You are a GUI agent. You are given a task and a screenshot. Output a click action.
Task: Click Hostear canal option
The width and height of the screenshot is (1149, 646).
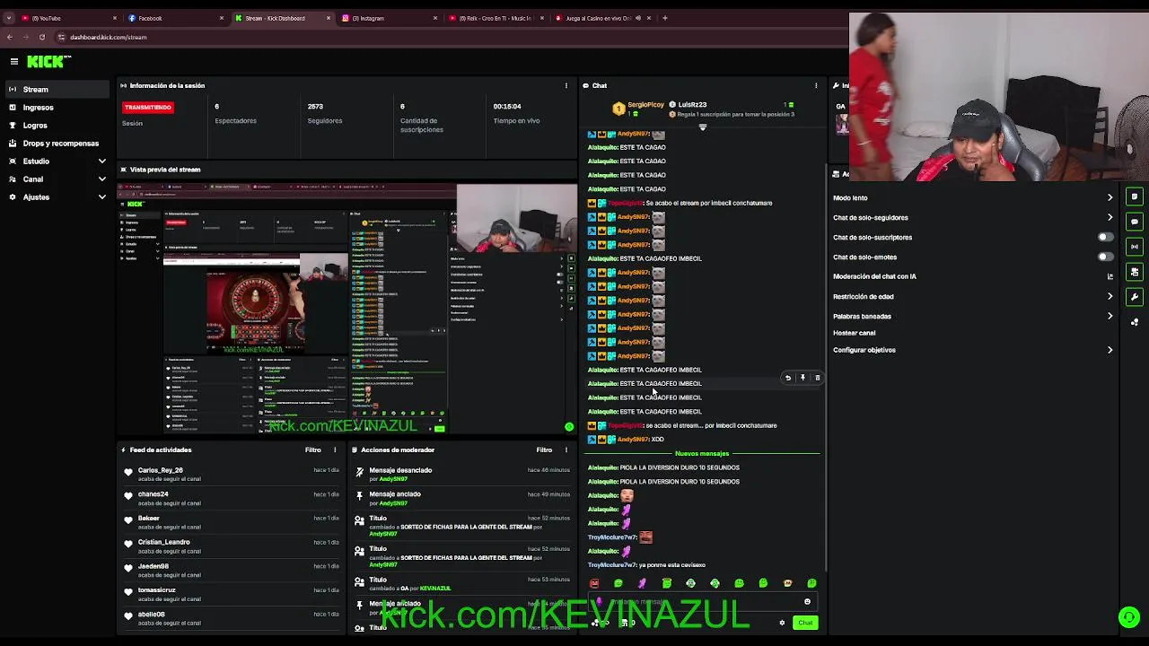(854, 333)
